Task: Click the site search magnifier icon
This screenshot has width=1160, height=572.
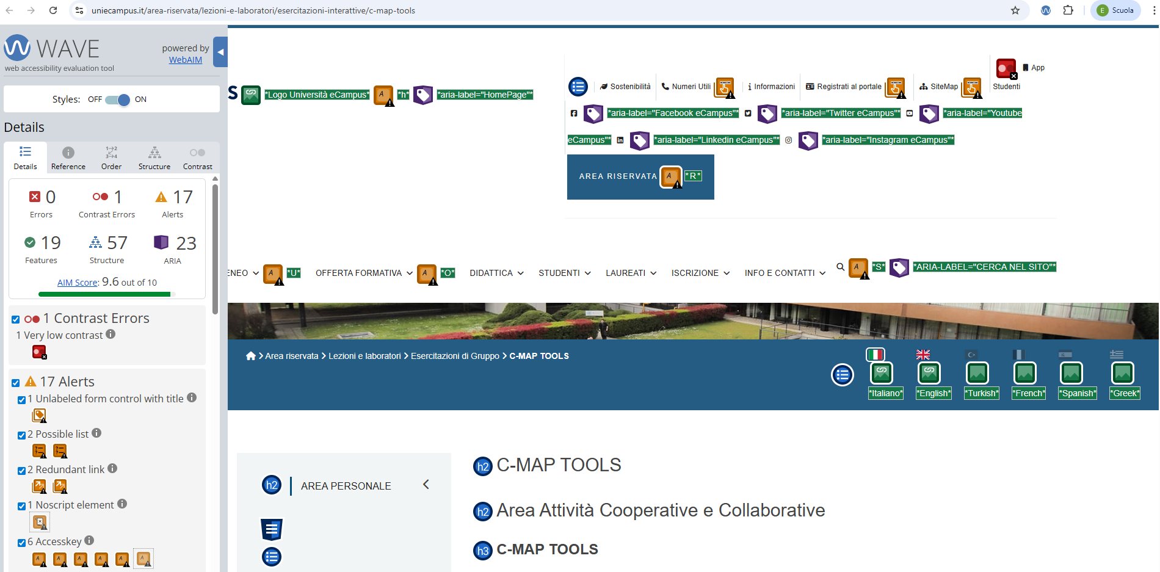Action: 840,267
